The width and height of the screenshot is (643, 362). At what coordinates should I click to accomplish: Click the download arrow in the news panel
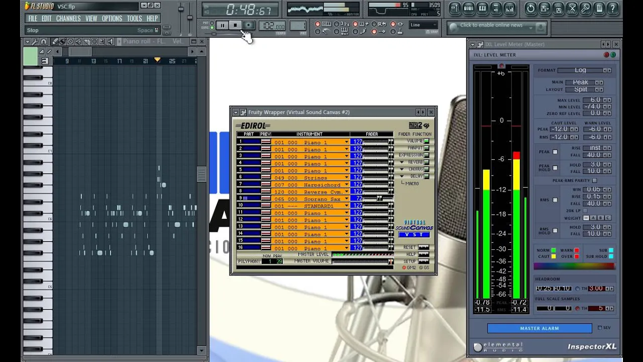541,28
